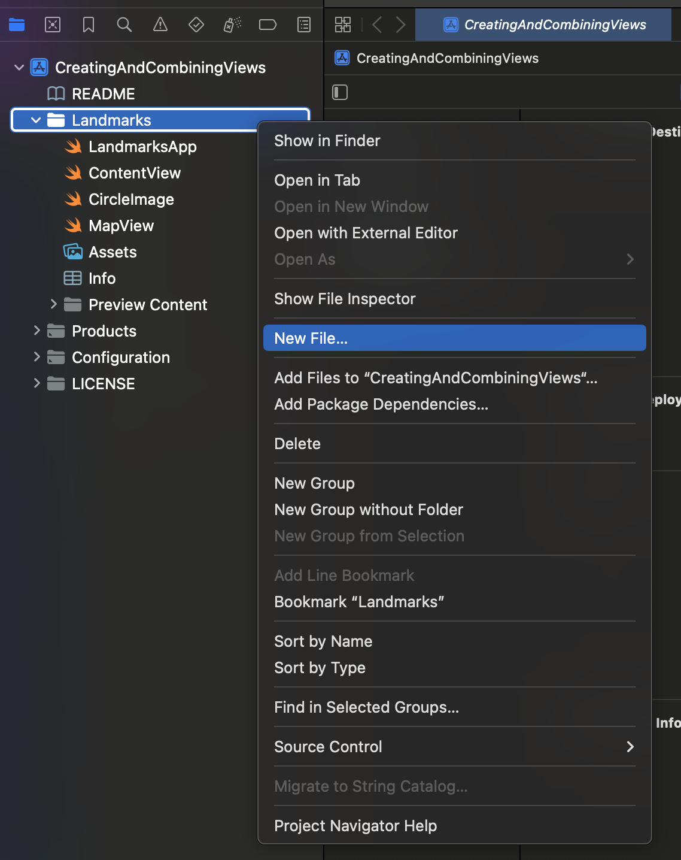The image size is (681, 860).
Task: Select the CreatingAndCombiningViews editor tab
Action: [x=543, y=25]
